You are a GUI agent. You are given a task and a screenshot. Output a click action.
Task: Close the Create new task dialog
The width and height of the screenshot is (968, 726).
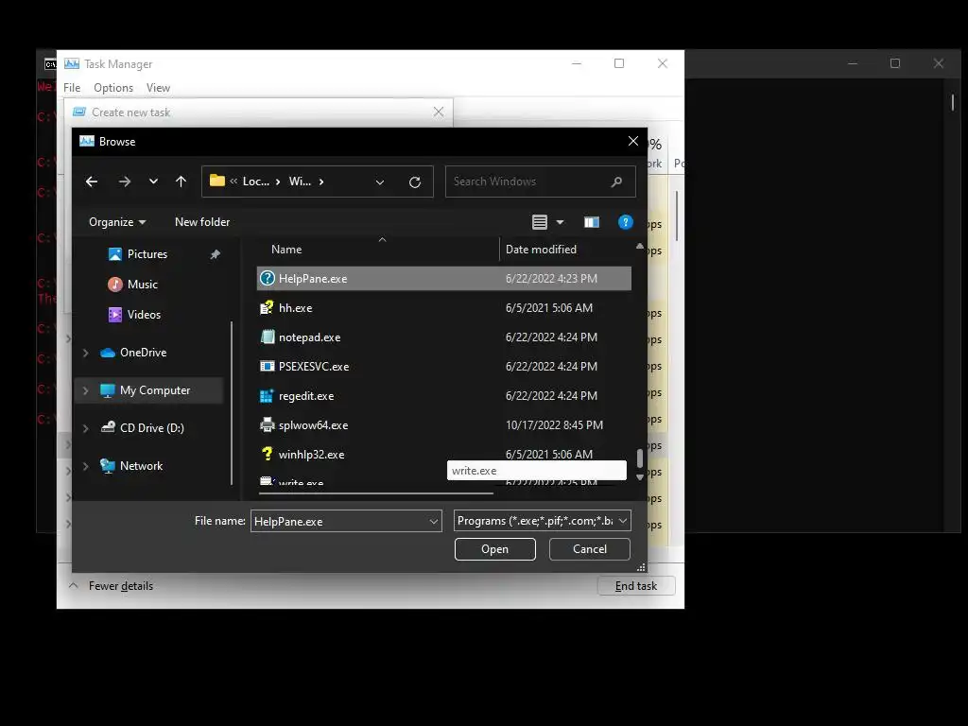[439, 112]
